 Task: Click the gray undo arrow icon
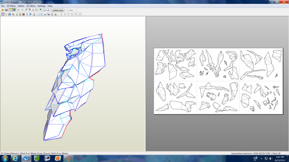tap(34, 14)
